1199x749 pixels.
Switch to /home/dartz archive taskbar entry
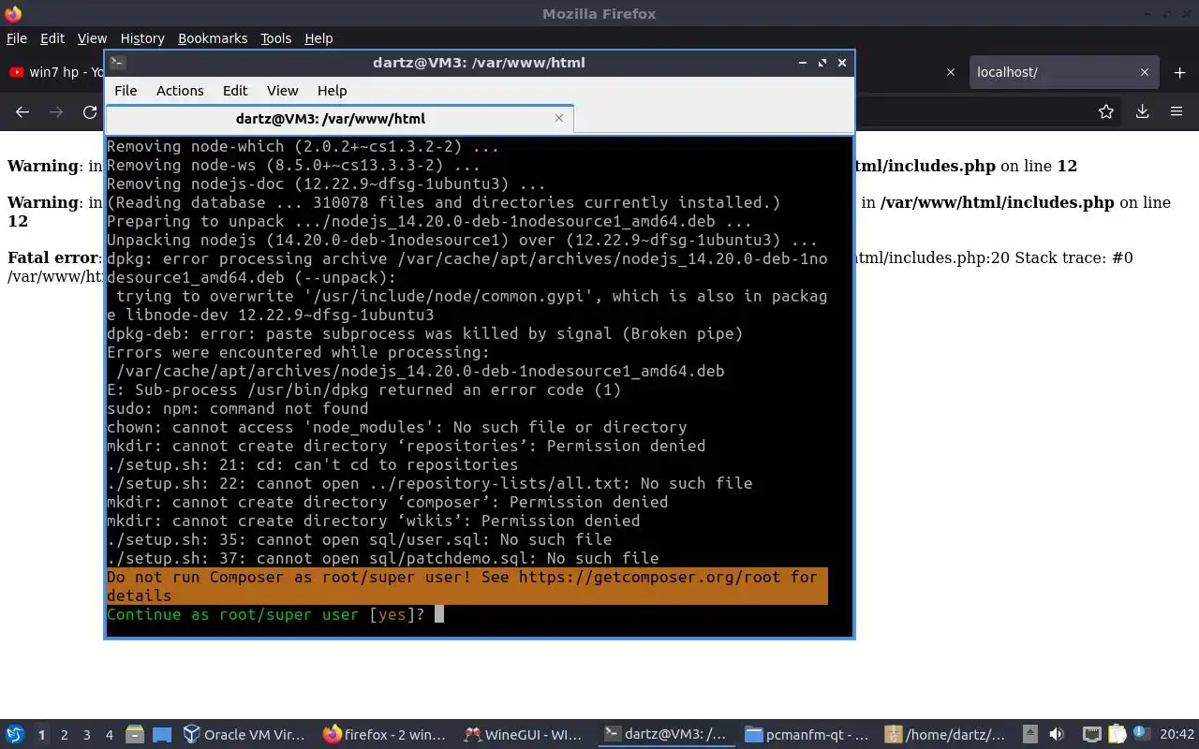tap(946, 735)
